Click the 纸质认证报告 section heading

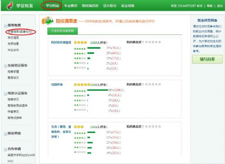[18, 93]
